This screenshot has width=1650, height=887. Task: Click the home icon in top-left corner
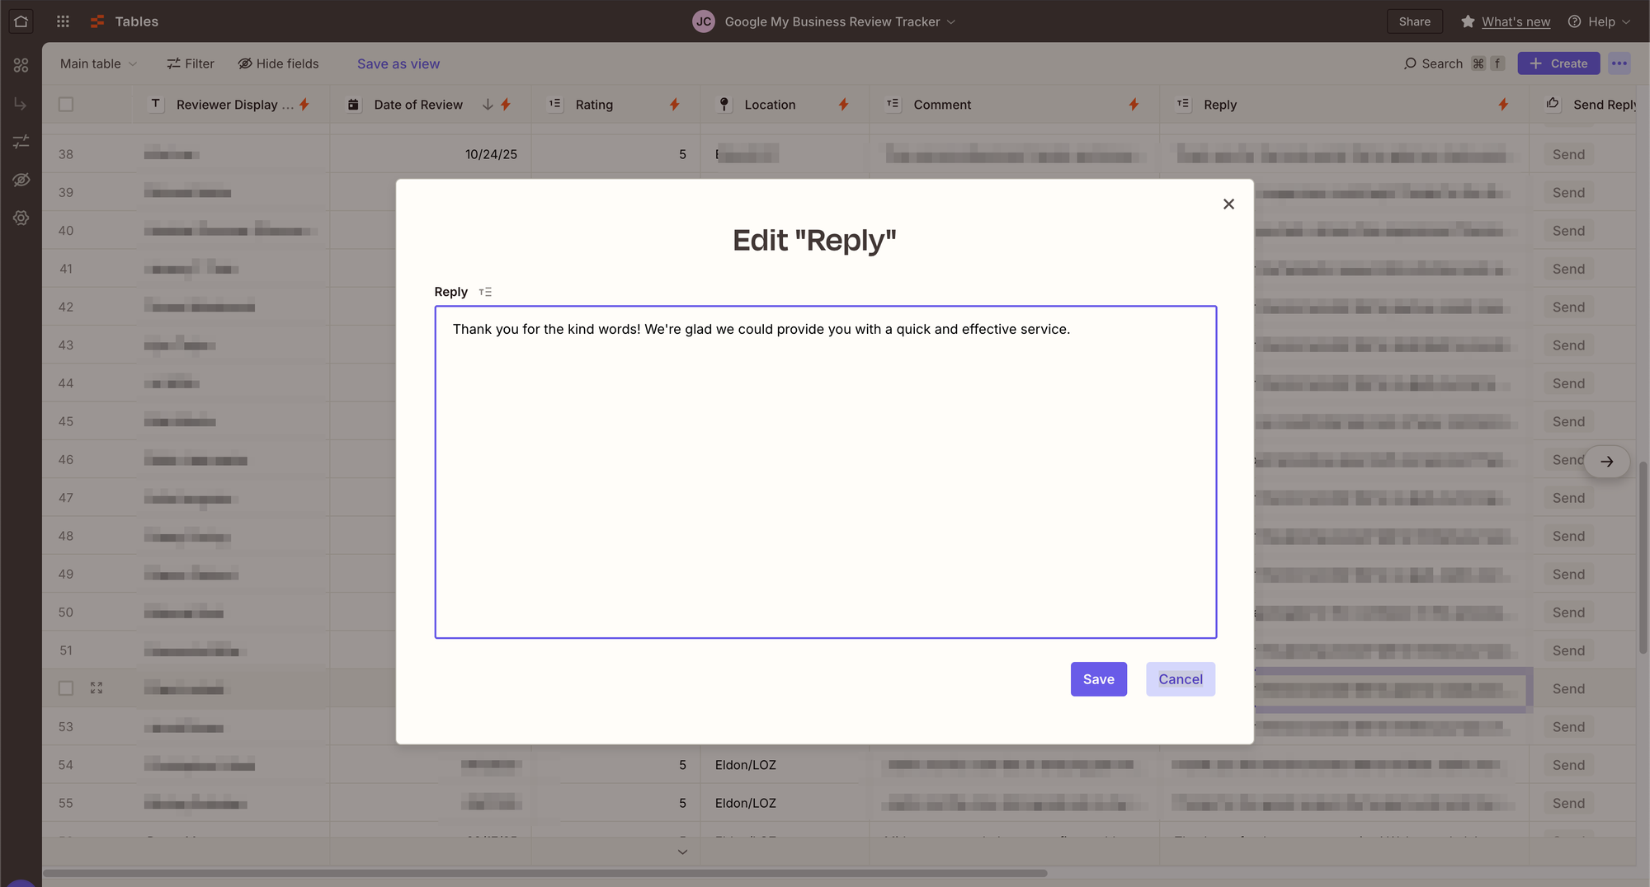coord(21,21)
